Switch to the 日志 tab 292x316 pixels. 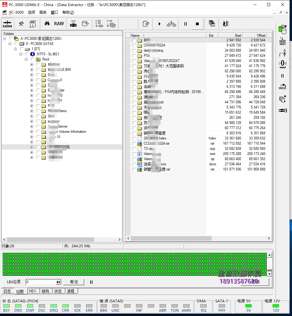(x=7, y=291)
